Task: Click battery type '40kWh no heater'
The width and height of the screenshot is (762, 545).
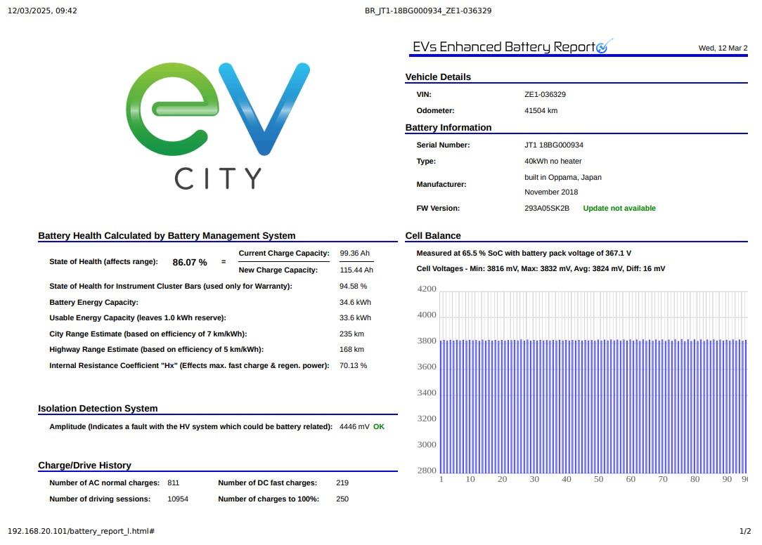Action: (553, 161)
